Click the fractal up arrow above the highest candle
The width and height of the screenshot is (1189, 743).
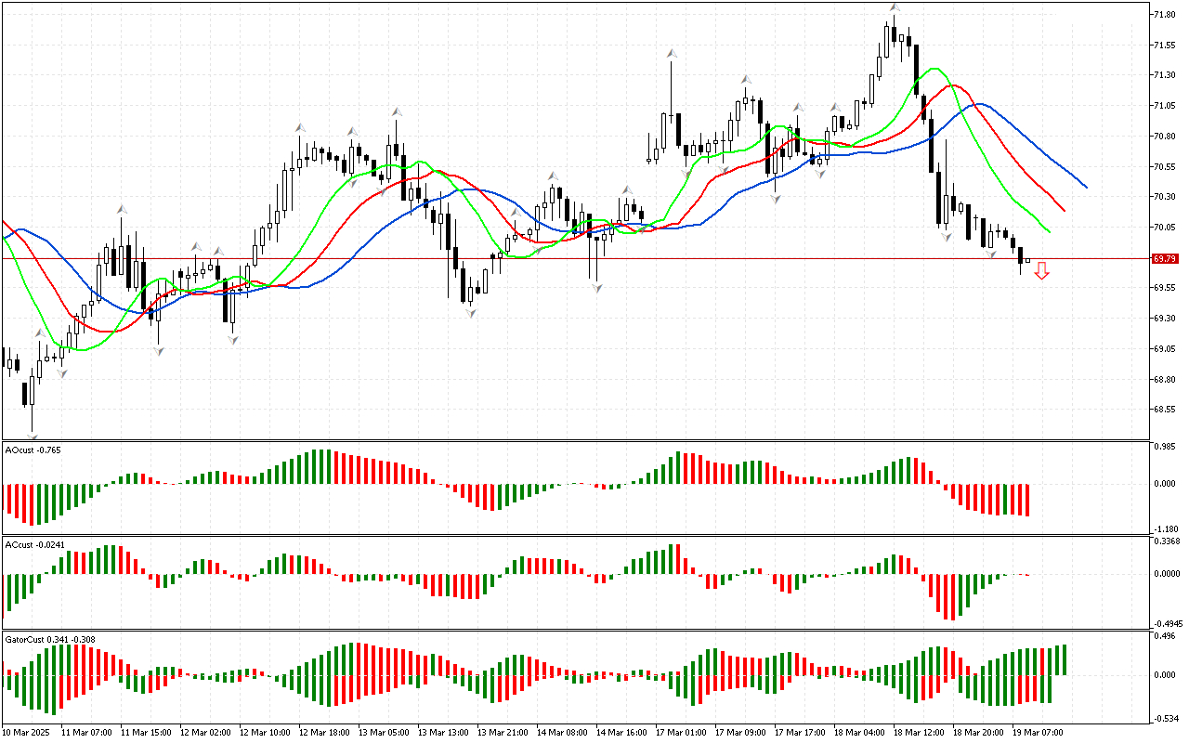coord(894,7)
